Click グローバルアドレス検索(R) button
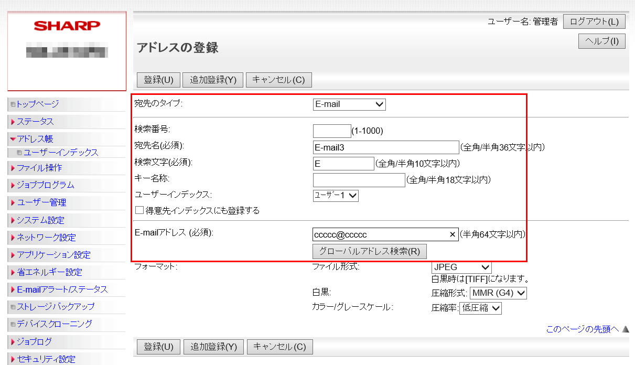The width and height of the screenshot is (635, 365). coord(370,251)
